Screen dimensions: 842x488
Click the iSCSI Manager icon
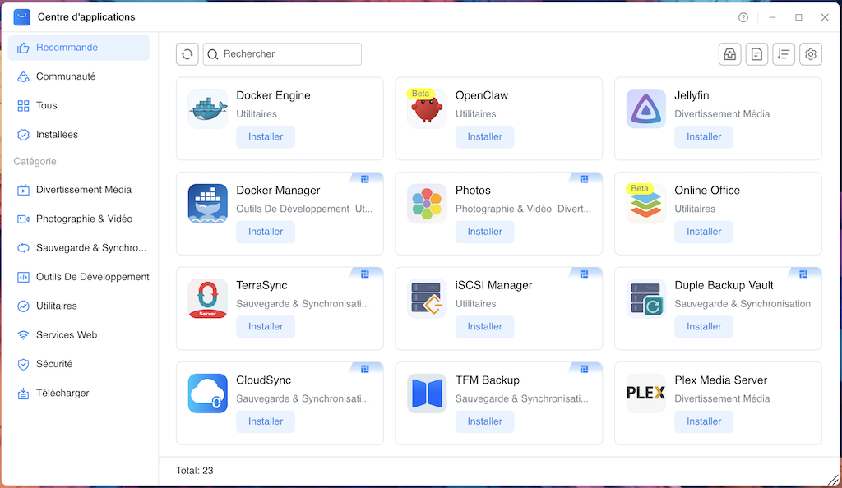click(427, 299)
